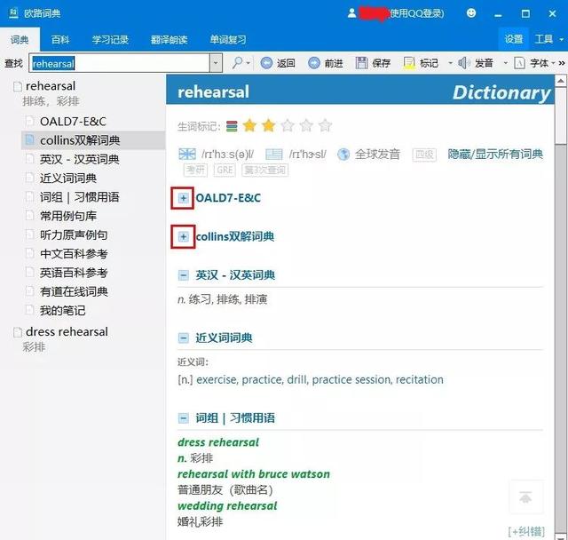Image resolution: width=568 pixels, height=540 pixels.
Task: Open the 发音 dropdown arrow
Action: 505,63
